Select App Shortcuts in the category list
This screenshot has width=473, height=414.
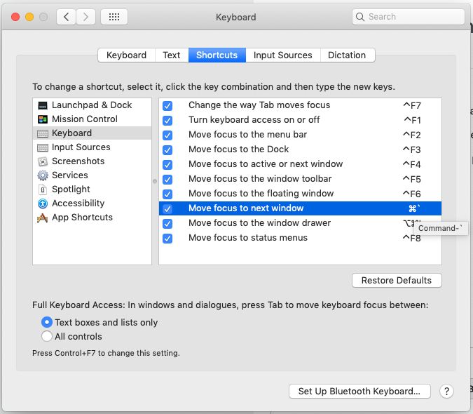(x=92, y=218)
